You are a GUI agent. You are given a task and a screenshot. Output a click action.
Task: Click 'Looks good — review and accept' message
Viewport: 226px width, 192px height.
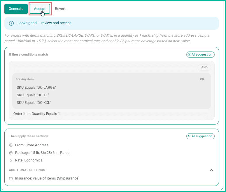point(45,23)
